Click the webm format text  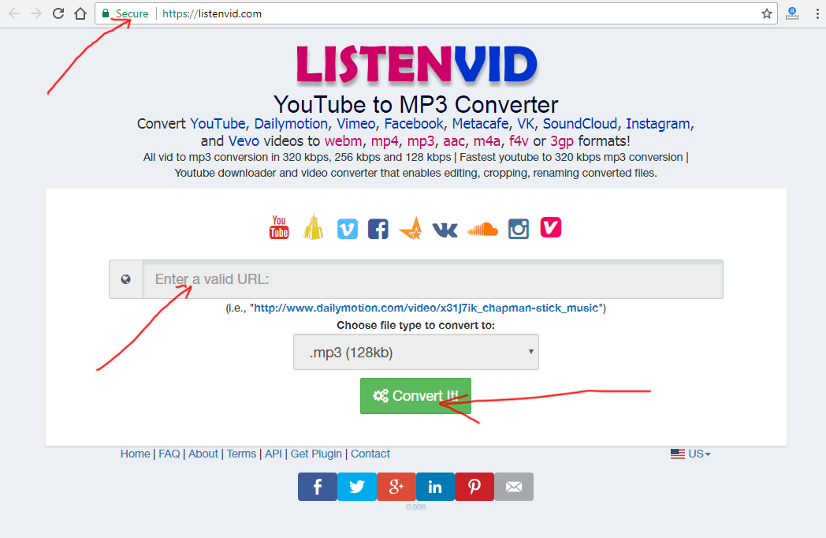343,141
